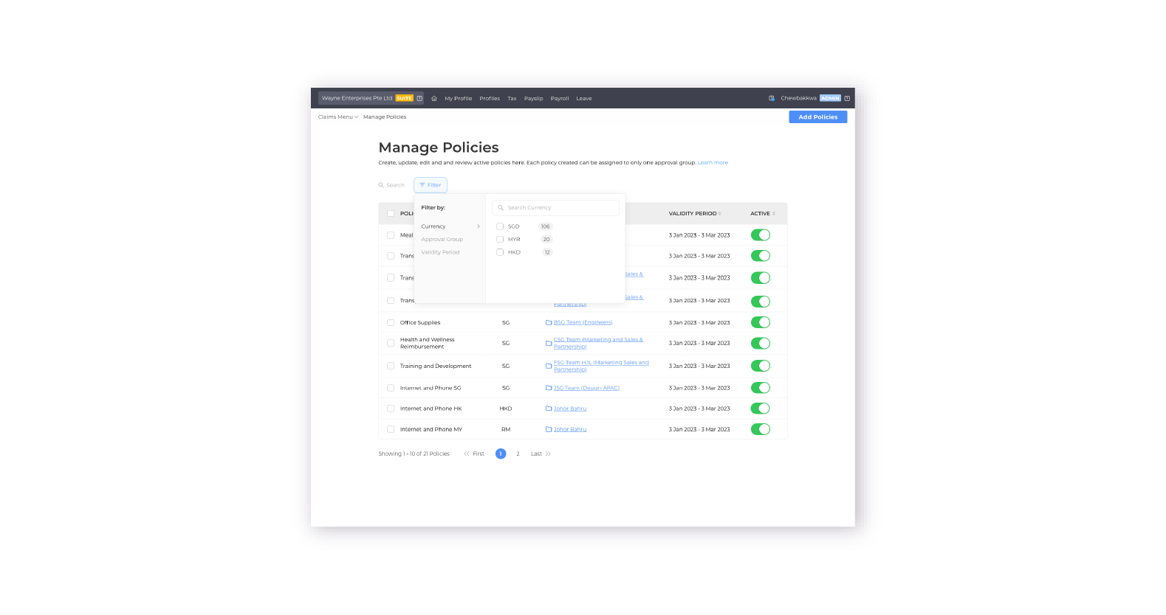Click the double-chevron icon before First
The image size is (1166, 615).
click(x=467, y=454)
